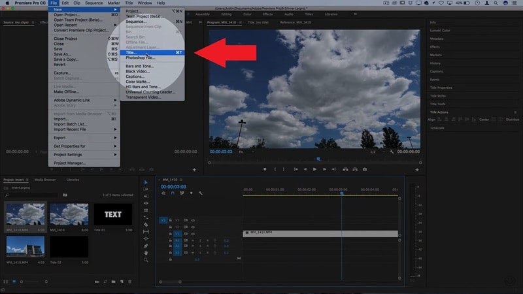Toggle lock on the V2 track
The width and height of the screenshot is (523, 294).
tap(171, 227)
